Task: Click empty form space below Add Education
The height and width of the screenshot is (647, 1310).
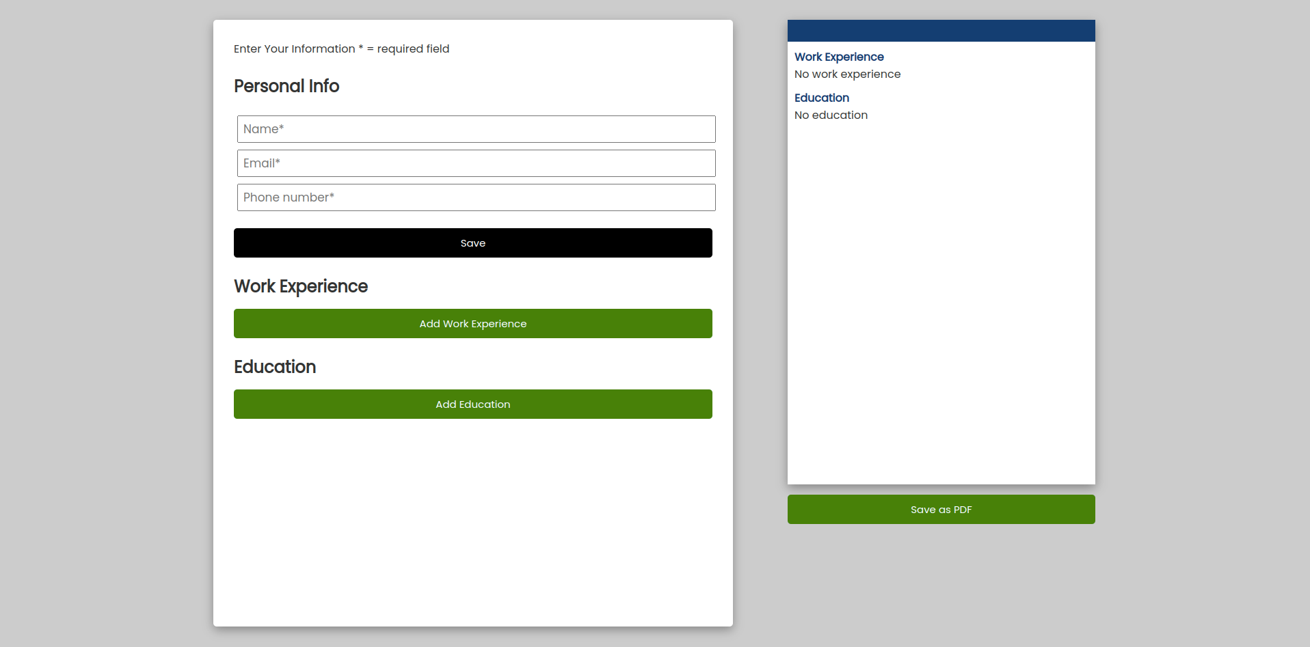Action: pos(472,519)
